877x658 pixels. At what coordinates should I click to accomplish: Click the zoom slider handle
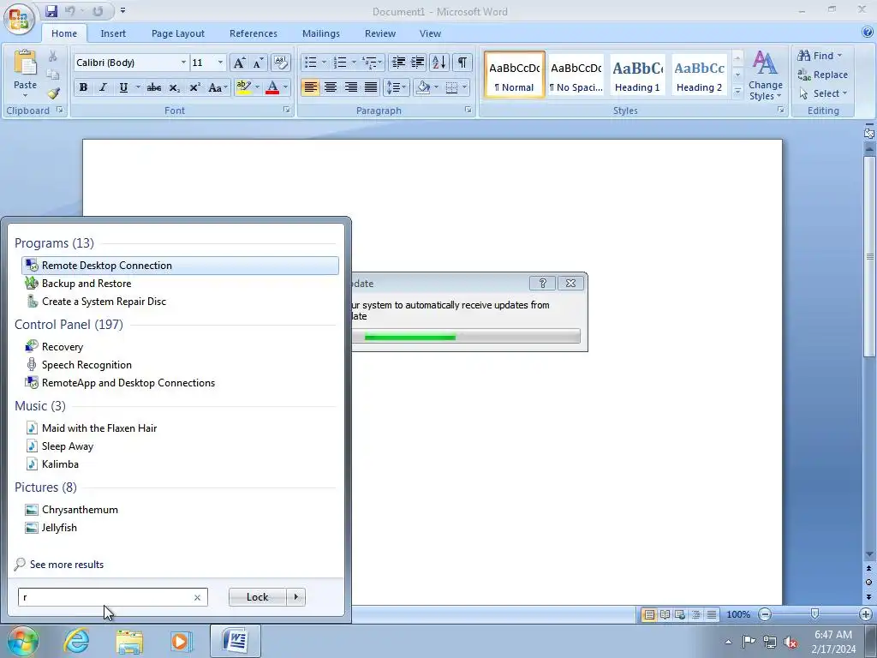(815, 614)
